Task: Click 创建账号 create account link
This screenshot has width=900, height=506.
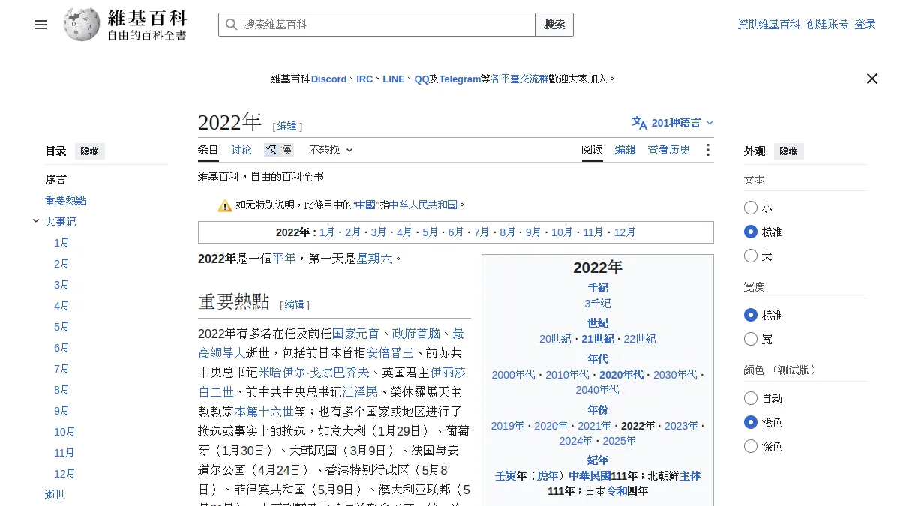Action: [827, 25]
